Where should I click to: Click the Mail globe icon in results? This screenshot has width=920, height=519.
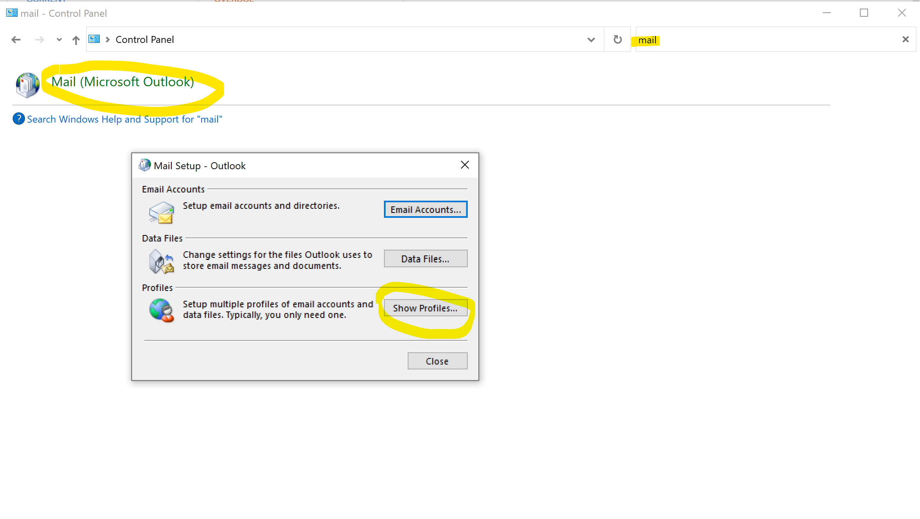tap(27, 85)
